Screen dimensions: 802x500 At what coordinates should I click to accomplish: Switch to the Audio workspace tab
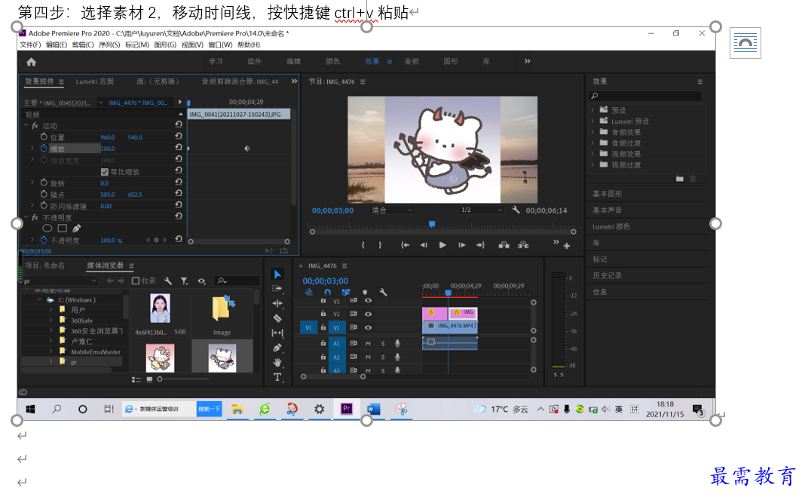[x=412, y=61]
